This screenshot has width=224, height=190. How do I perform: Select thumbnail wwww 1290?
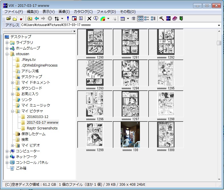click(95, 42)
